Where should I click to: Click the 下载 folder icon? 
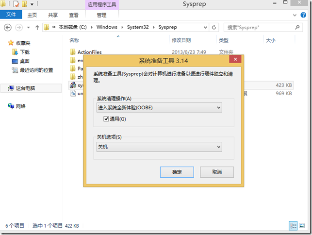click(15, 52)
